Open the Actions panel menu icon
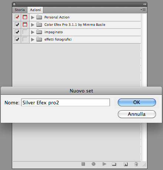Image resolution: width=163 pixels, height=170 pixels. [143, 10]
